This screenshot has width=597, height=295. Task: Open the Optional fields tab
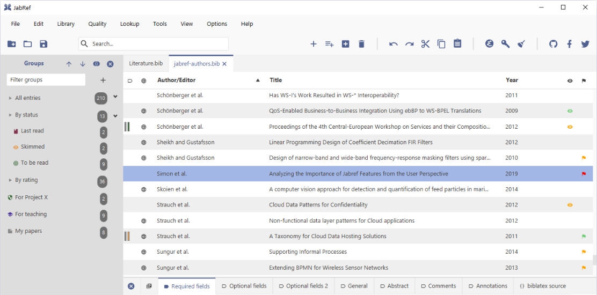click(x=244, y=286)
